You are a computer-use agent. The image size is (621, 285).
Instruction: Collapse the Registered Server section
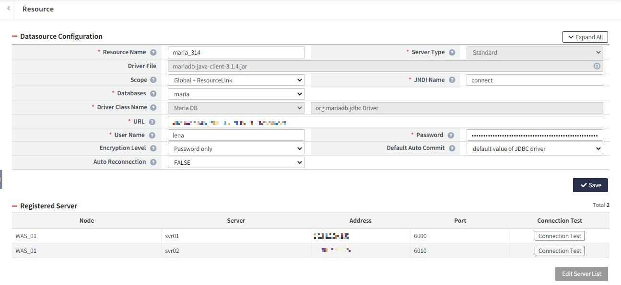click(15, 206)
